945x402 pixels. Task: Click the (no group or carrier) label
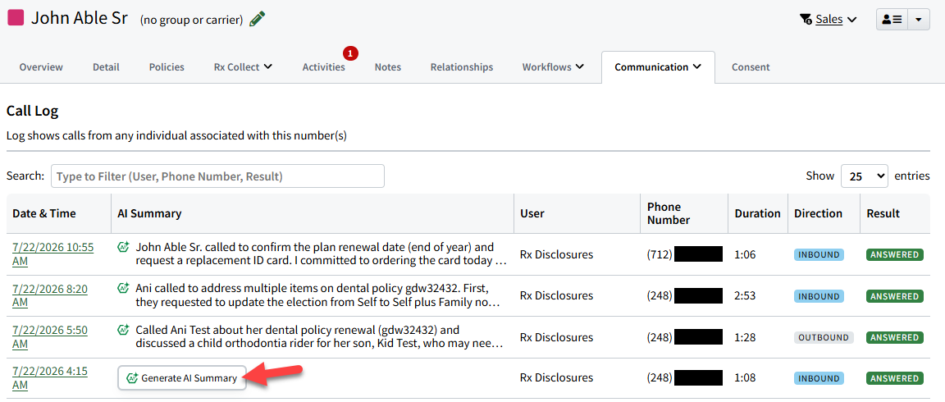pyautogui.click(x=192, y=20)
